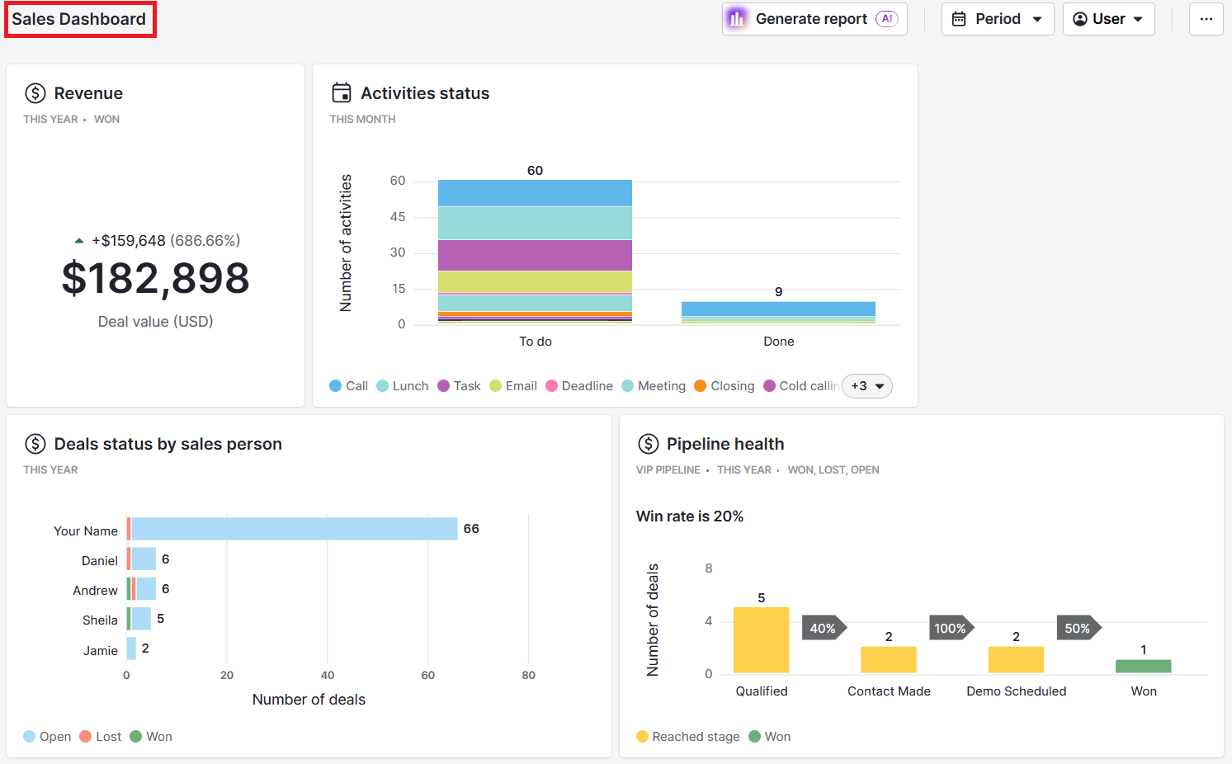Viewport: 1232px width, 764px height.
Task: Click the calendar icon beside Activities status
Action: pyautogui.click(x=342, y=92)
